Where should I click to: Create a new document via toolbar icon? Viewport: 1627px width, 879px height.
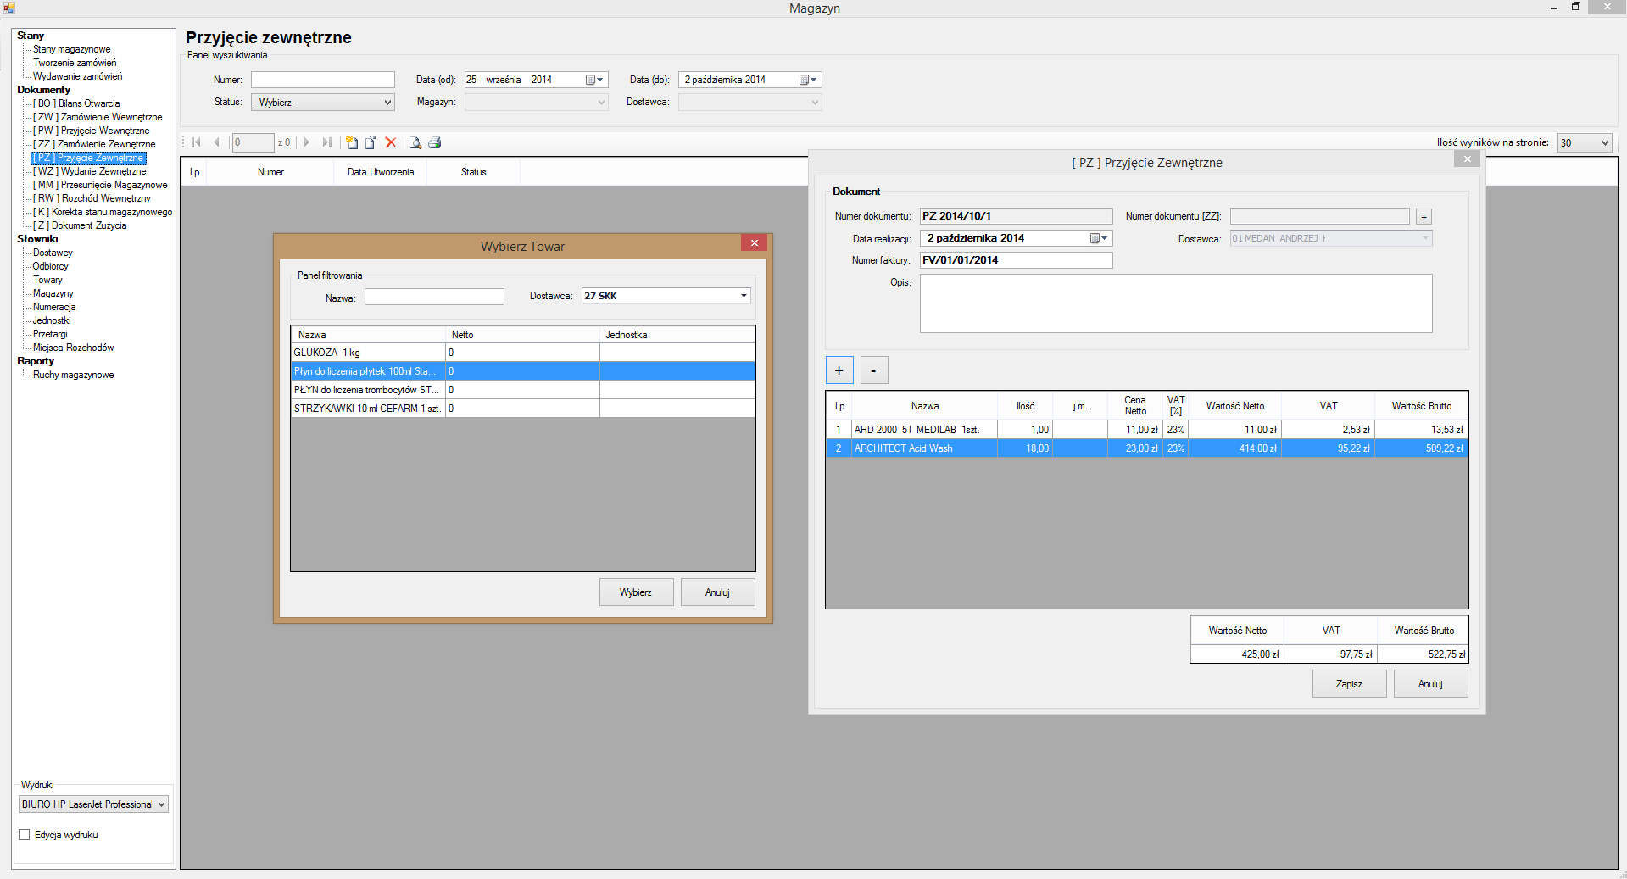coord(351,142)
